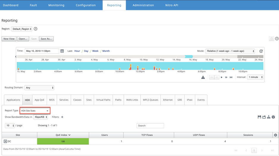
Task: Click the download report icon
Action: [269, 117]
